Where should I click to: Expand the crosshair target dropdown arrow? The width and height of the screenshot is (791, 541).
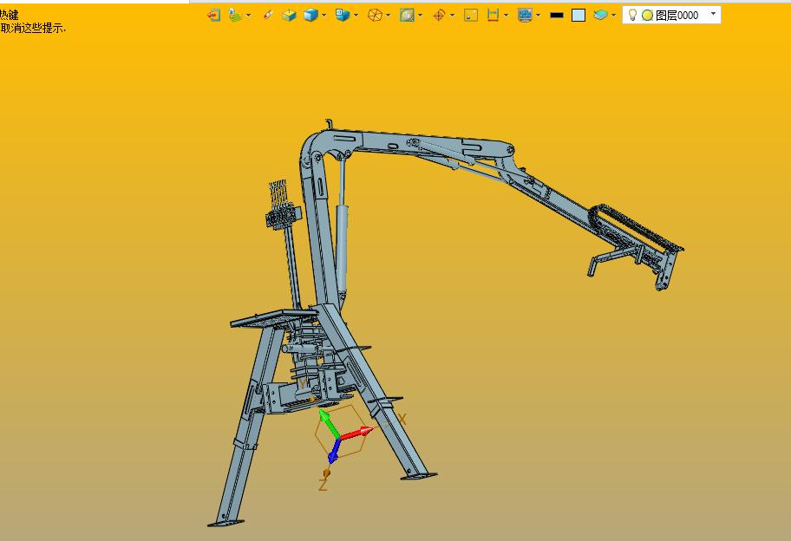click(x=452, y=16)
